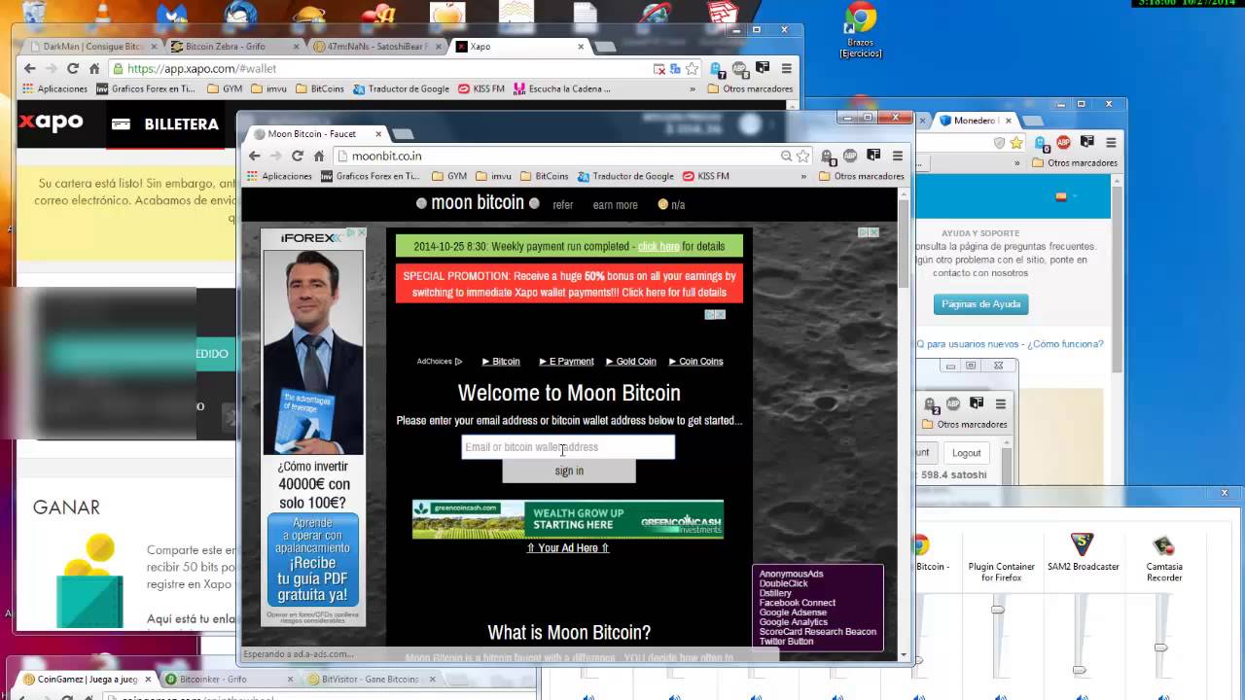Open the refer link
The height and width of the screenshot is (700, 1245).
click(563, 205)
